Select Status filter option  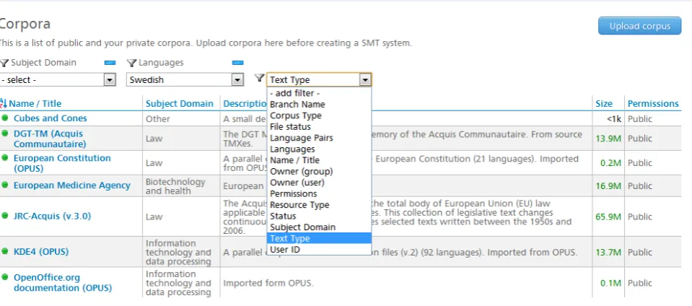click(319, 216)
